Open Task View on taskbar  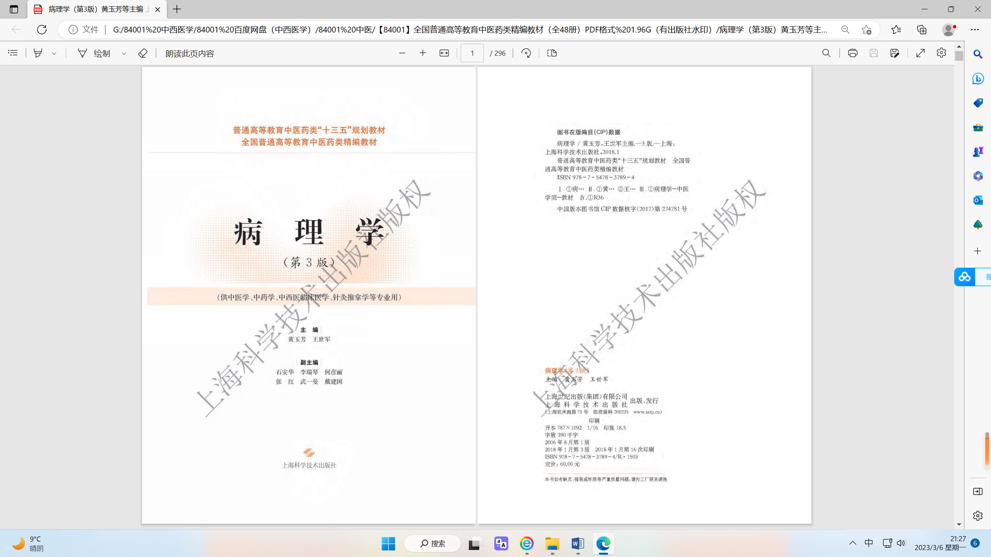coord(475,543)
